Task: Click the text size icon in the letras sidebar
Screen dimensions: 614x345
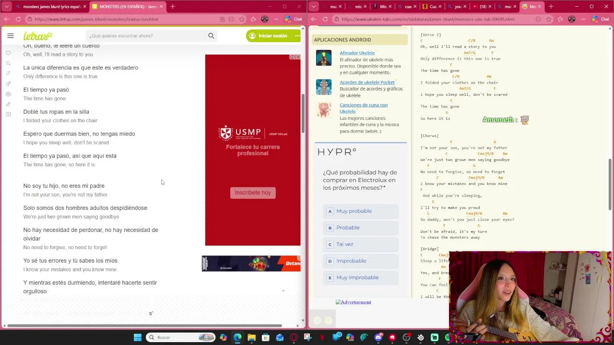Action: click(x=8, y=73)
